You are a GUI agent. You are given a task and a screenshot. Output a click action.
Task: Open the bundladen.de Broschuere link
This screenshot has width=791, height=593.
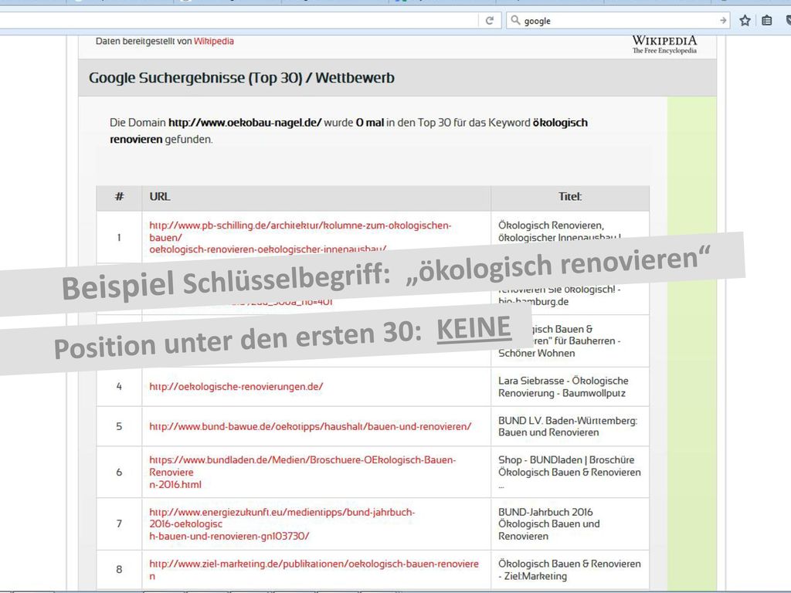point(302,472)
